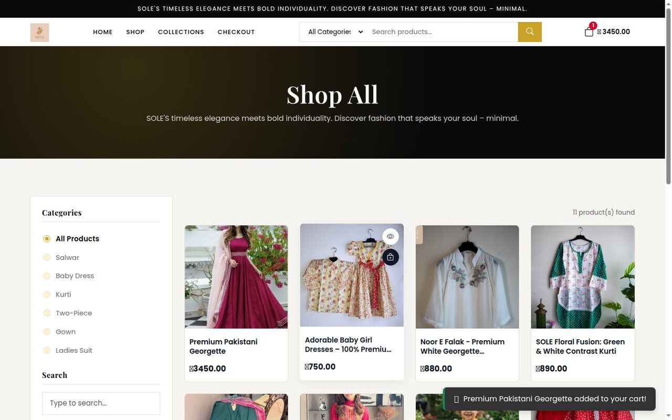Screen dimensions: 672x420
Task: Open Premium Pakistani Georgette product title
Action: point(224,346)
